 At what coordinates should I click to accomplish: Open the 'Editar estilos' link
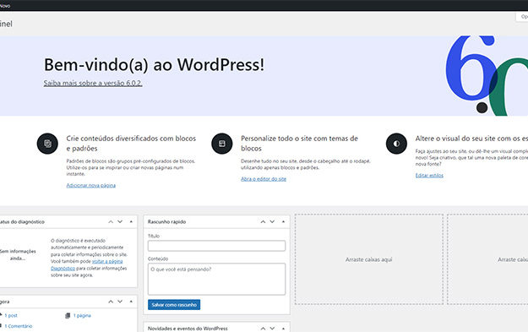tap(429, 175)
